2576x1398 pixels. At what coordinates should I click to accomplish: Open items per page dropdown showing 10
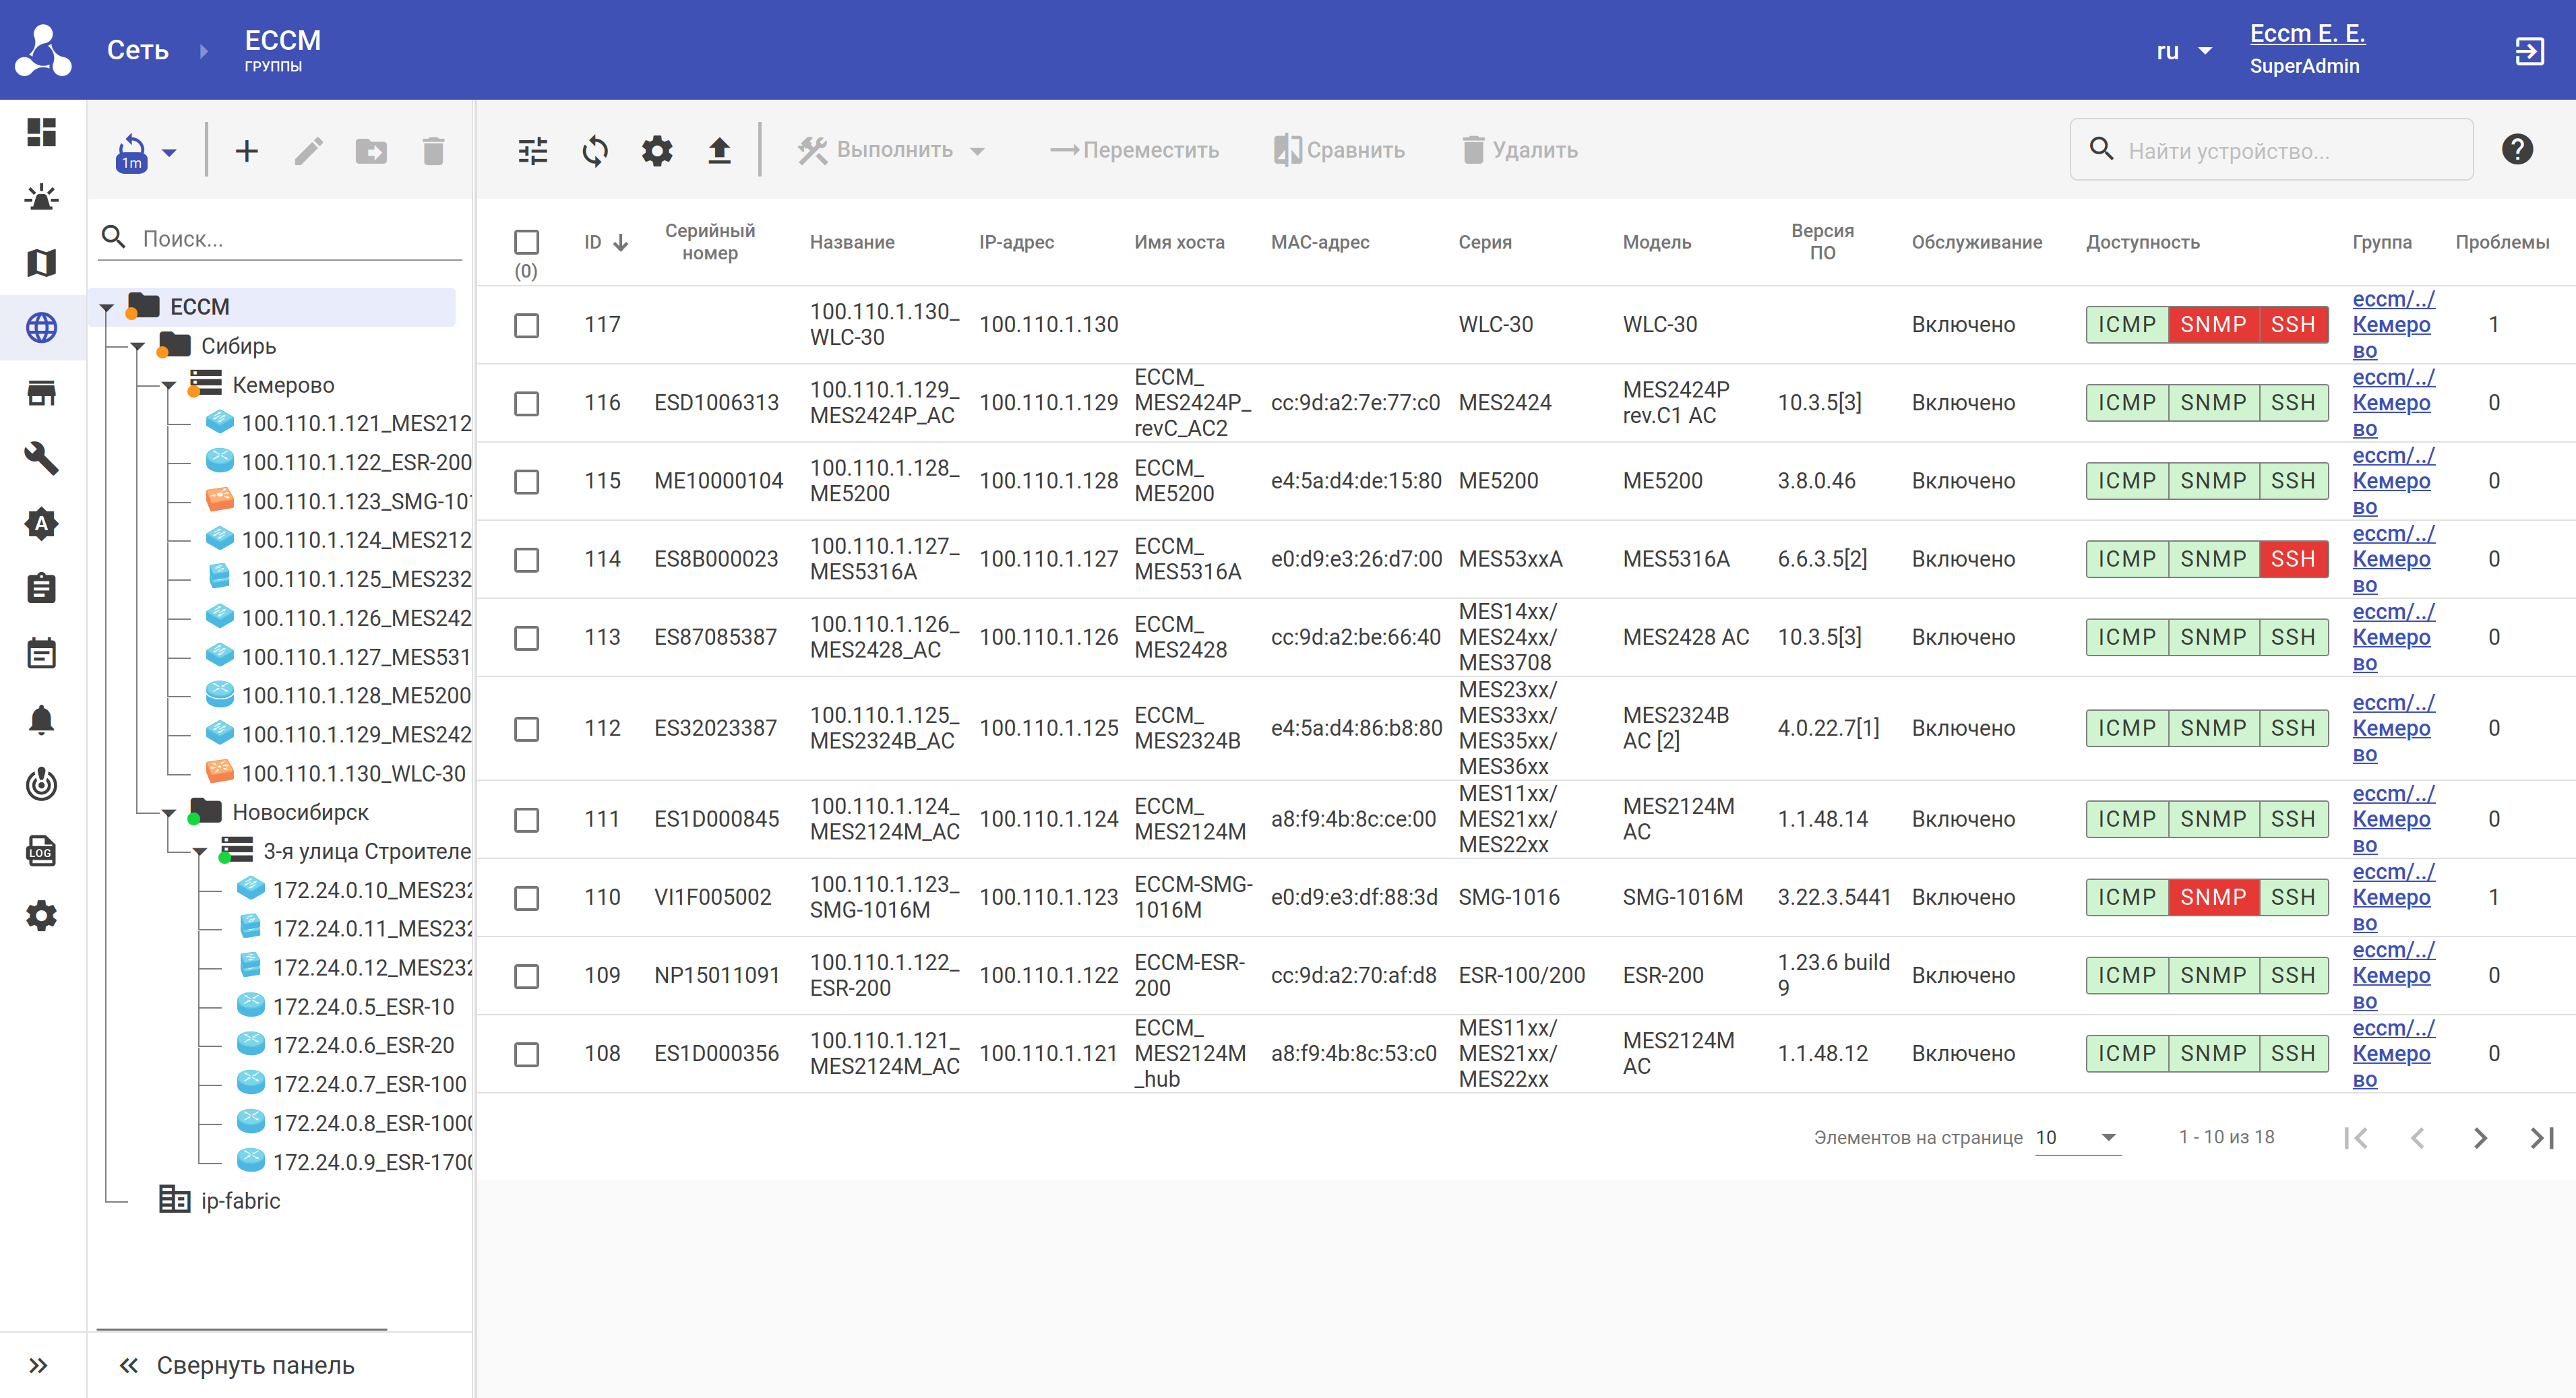tap(2077, 1137)
